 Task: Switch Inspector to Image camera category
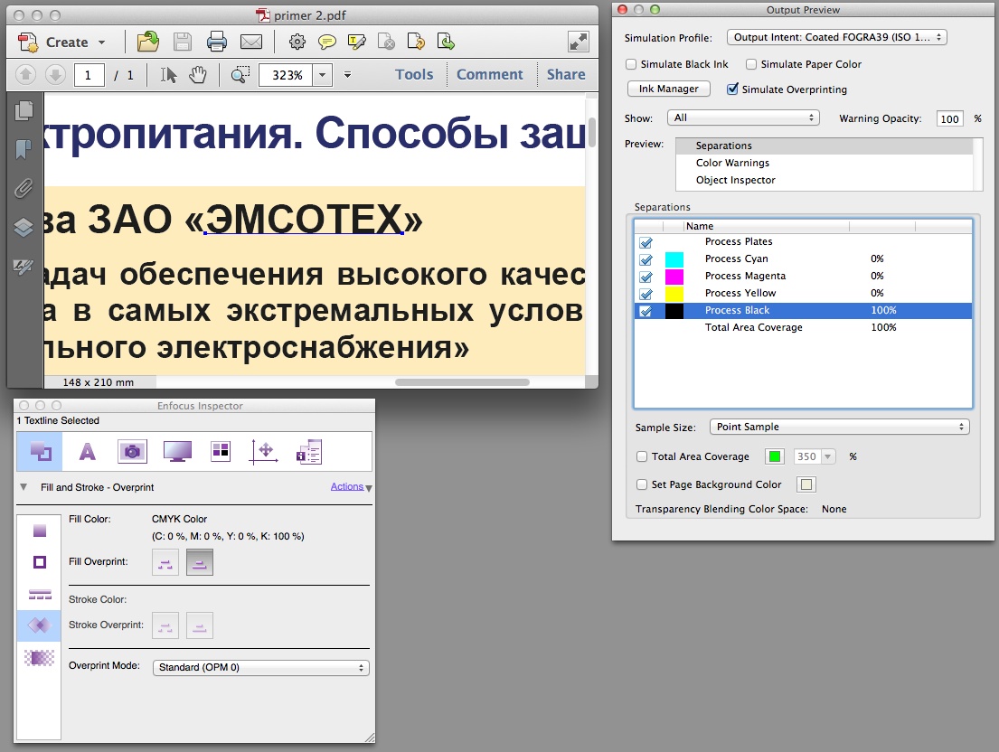(133, 451)
